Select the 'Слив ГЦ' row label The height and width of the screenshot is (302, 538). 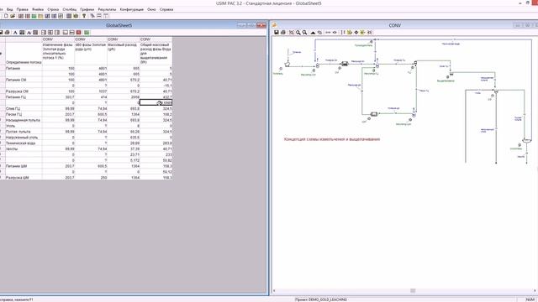pyautogui.click(x=13, y=108)
